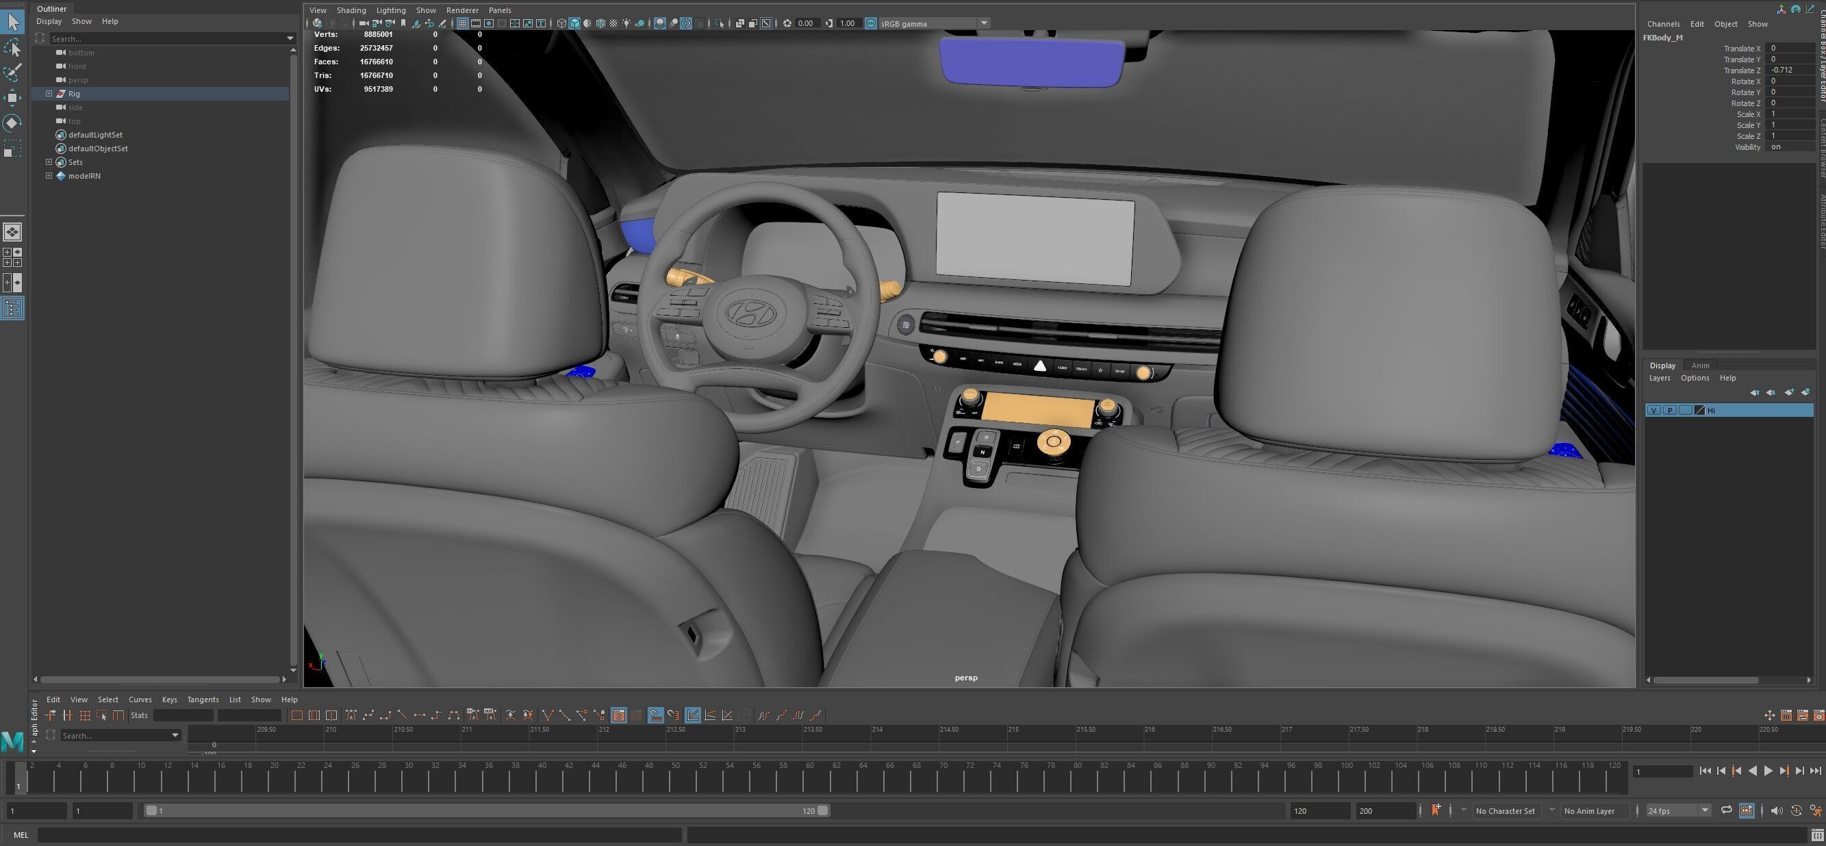1826x846 pixels.
Task: Click the Outliner layout icon in sidebar
Action: (x=12, y=308)
